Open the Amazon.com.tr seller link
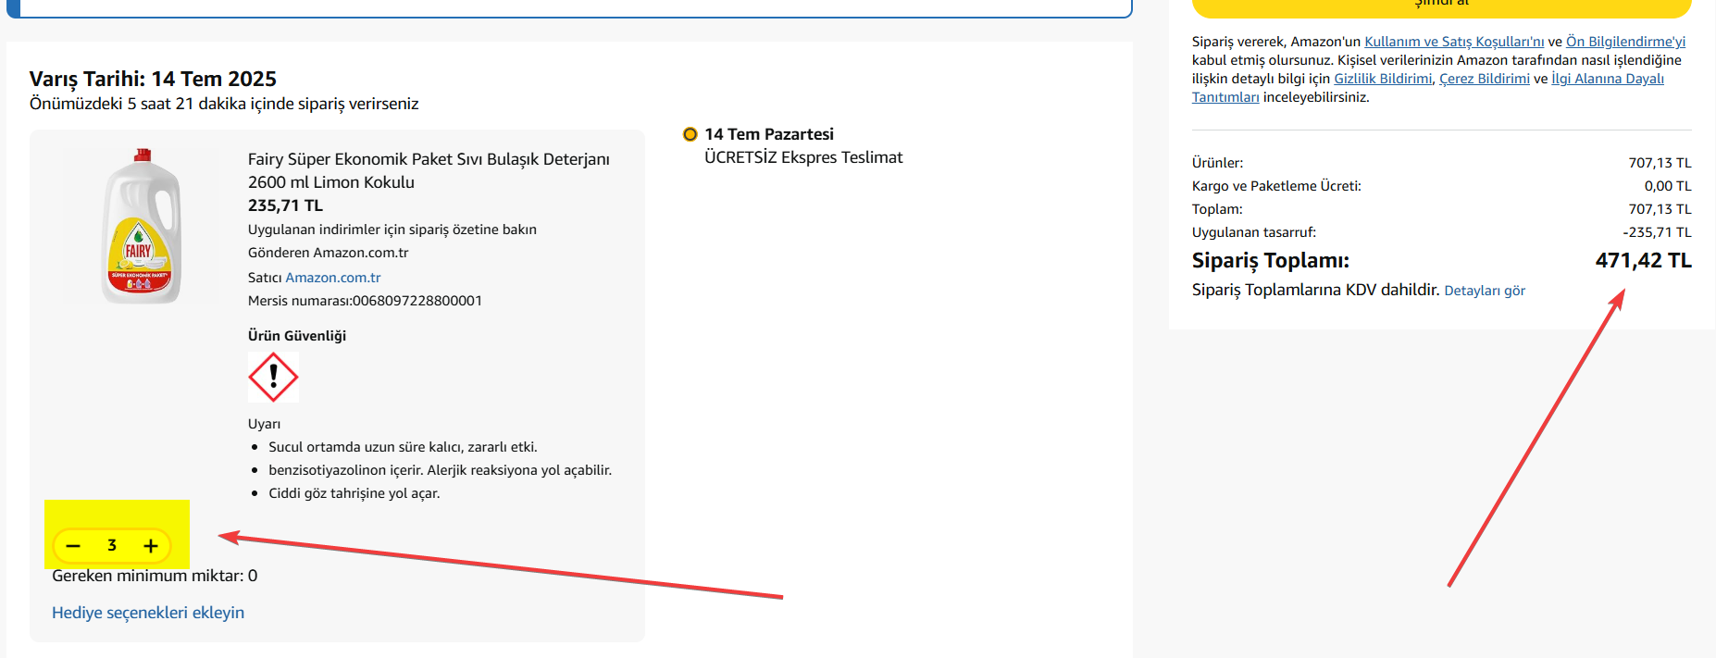The height and width of the screenshot is (658, 1716). click(333, 278)
